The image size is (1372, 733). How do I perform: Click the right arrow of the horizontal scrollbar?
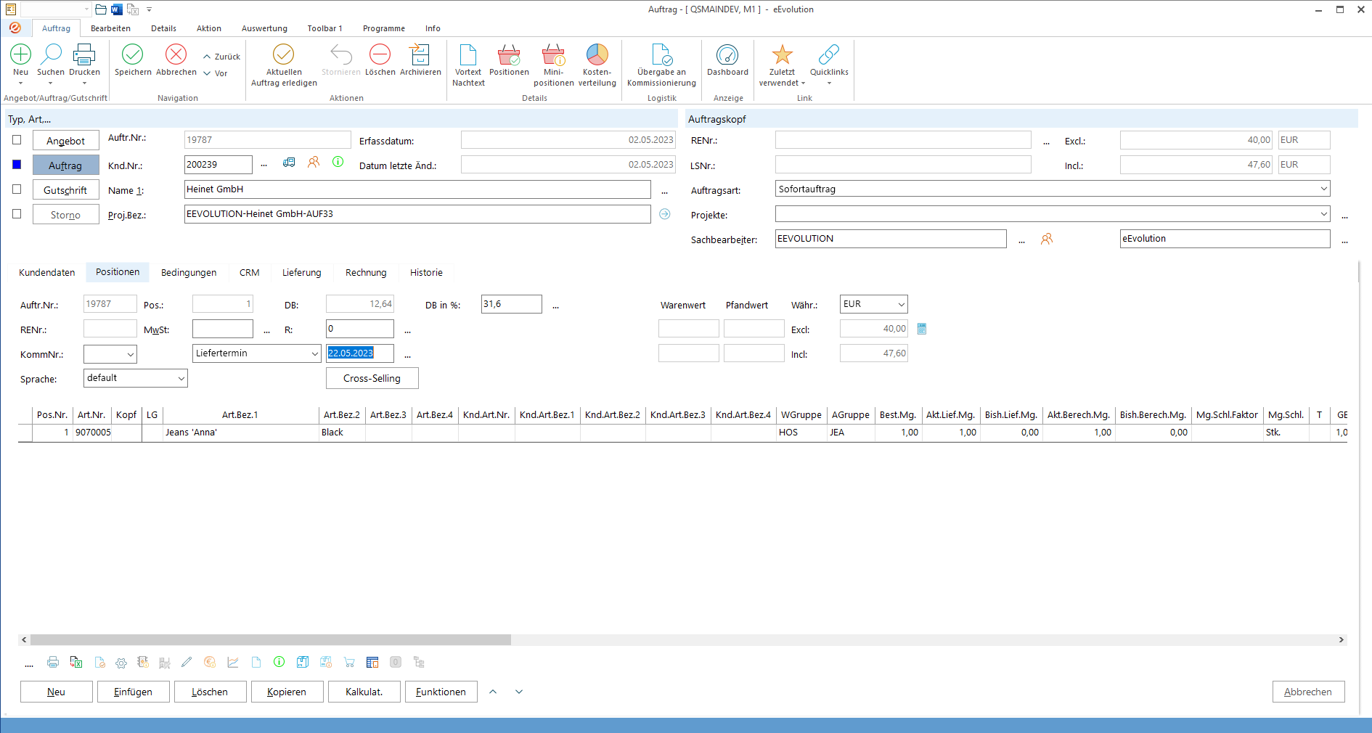pyautogui.click(x=1342, y=640)
